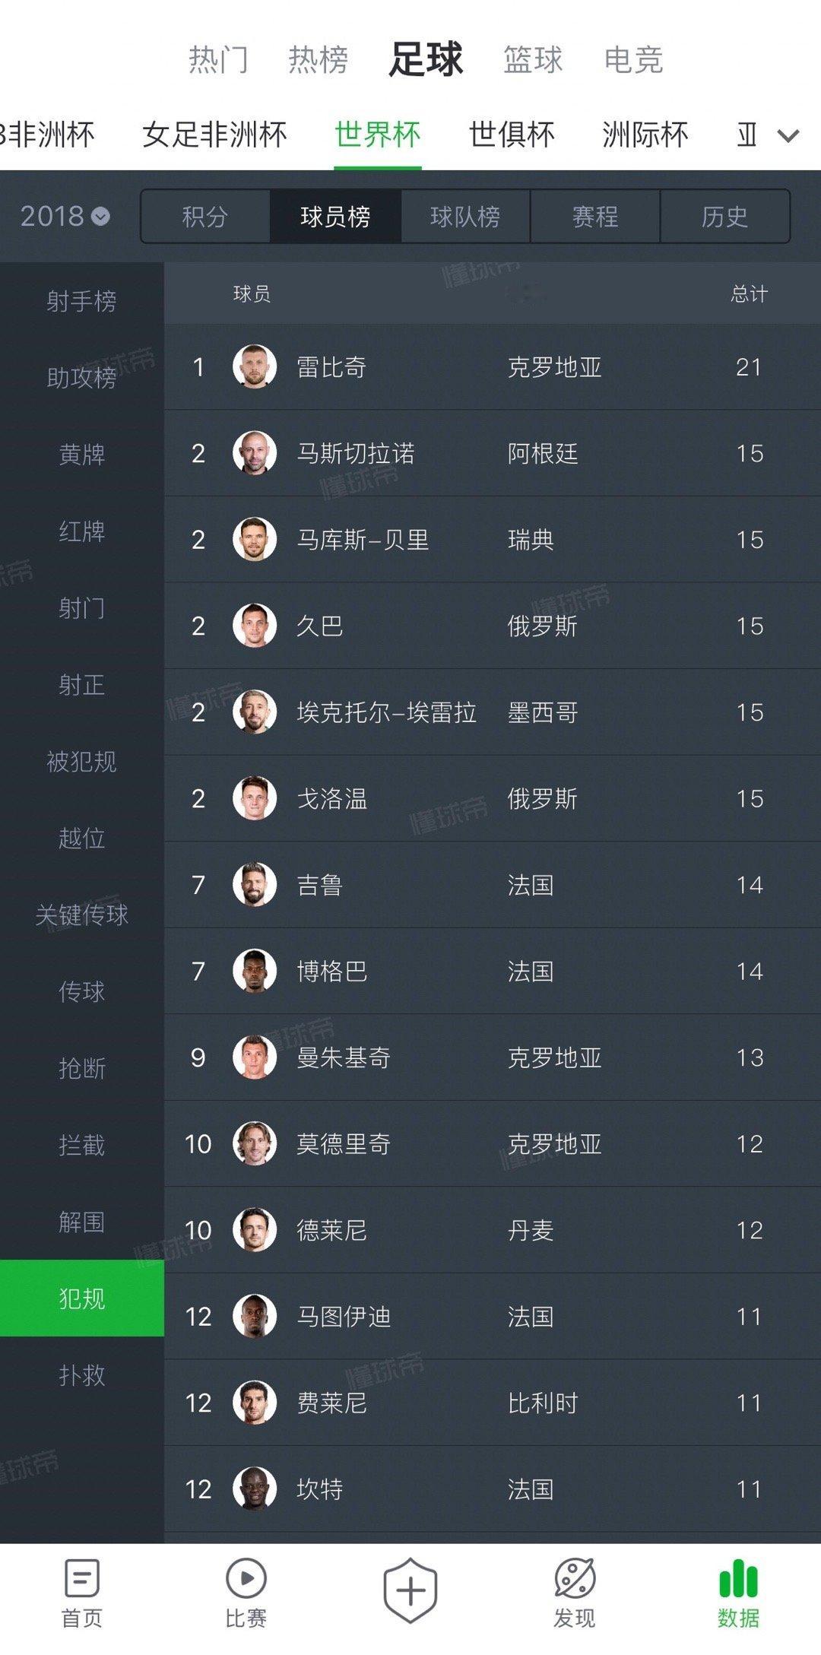Open 马斯切拉诺 player row
Screen dimensions: 821x1655
(x=493, y=454)
